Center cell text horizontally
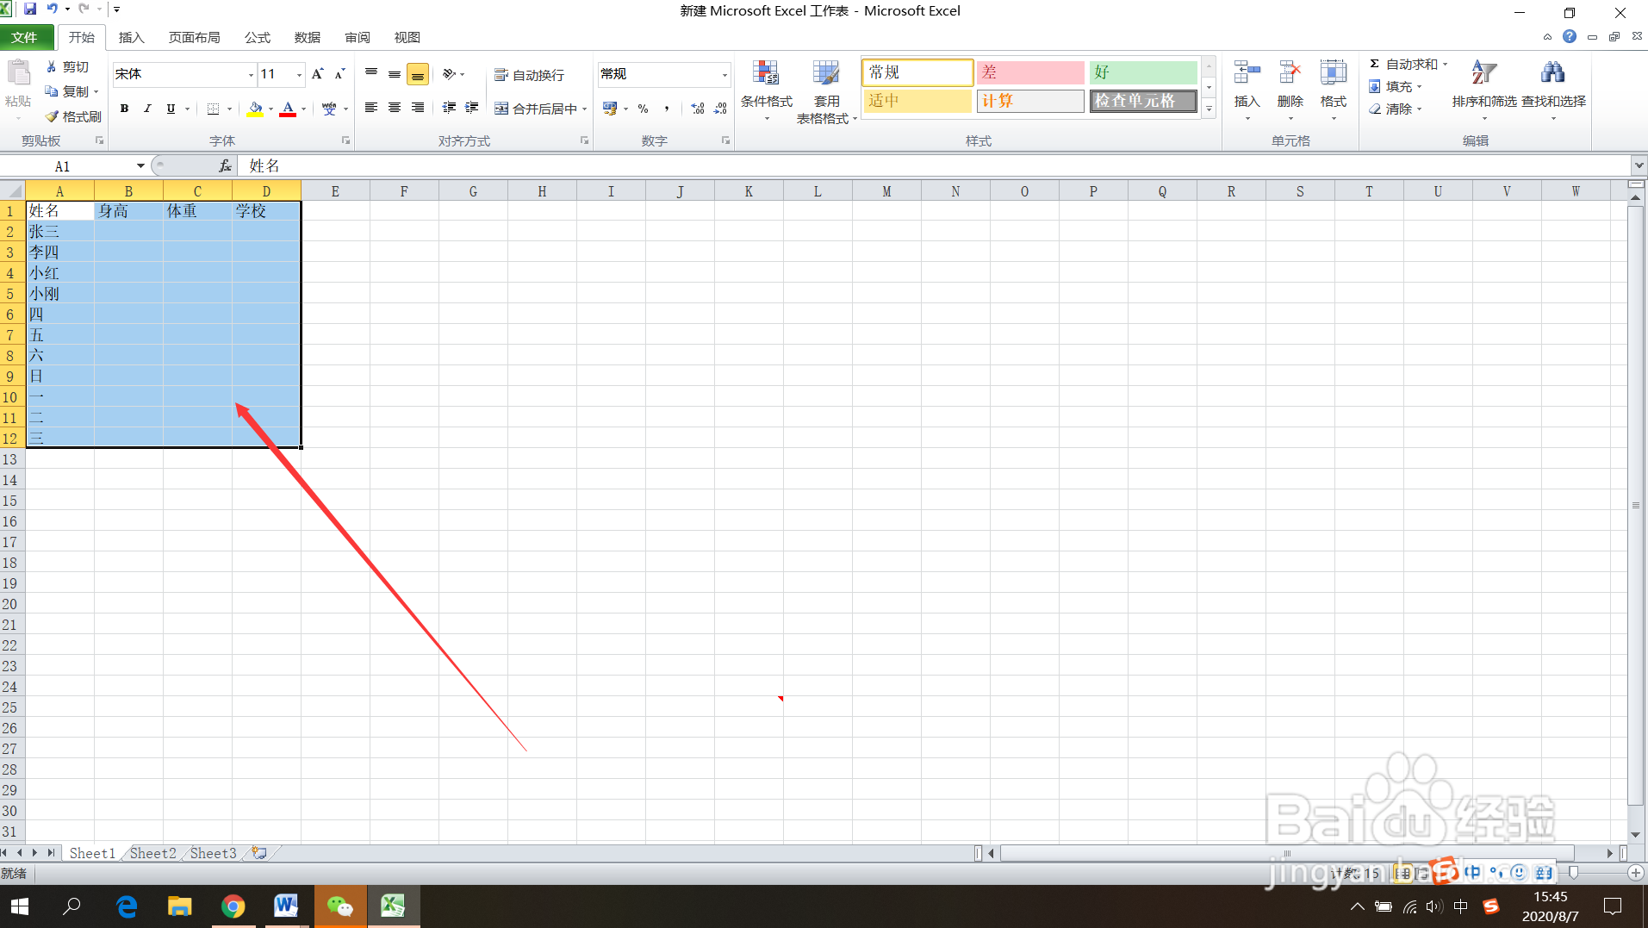Image resolution: width=1648 pixels, height=928 pixels. [x=395, y=108]
